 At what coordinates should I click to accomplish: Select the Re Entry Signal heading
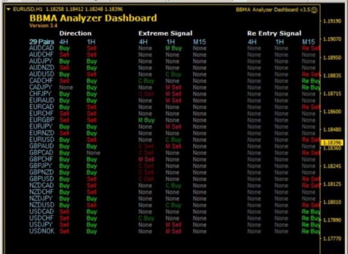point(274,33)
